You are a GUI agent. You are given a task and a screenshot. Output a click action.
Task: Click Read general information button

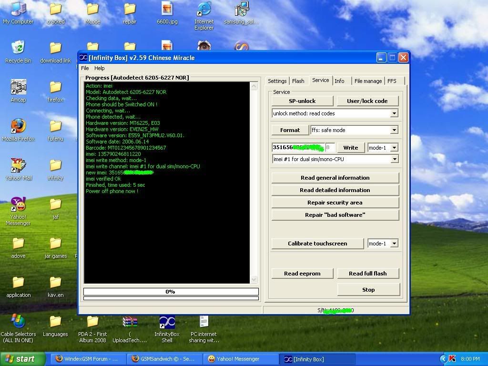point(335,178)
